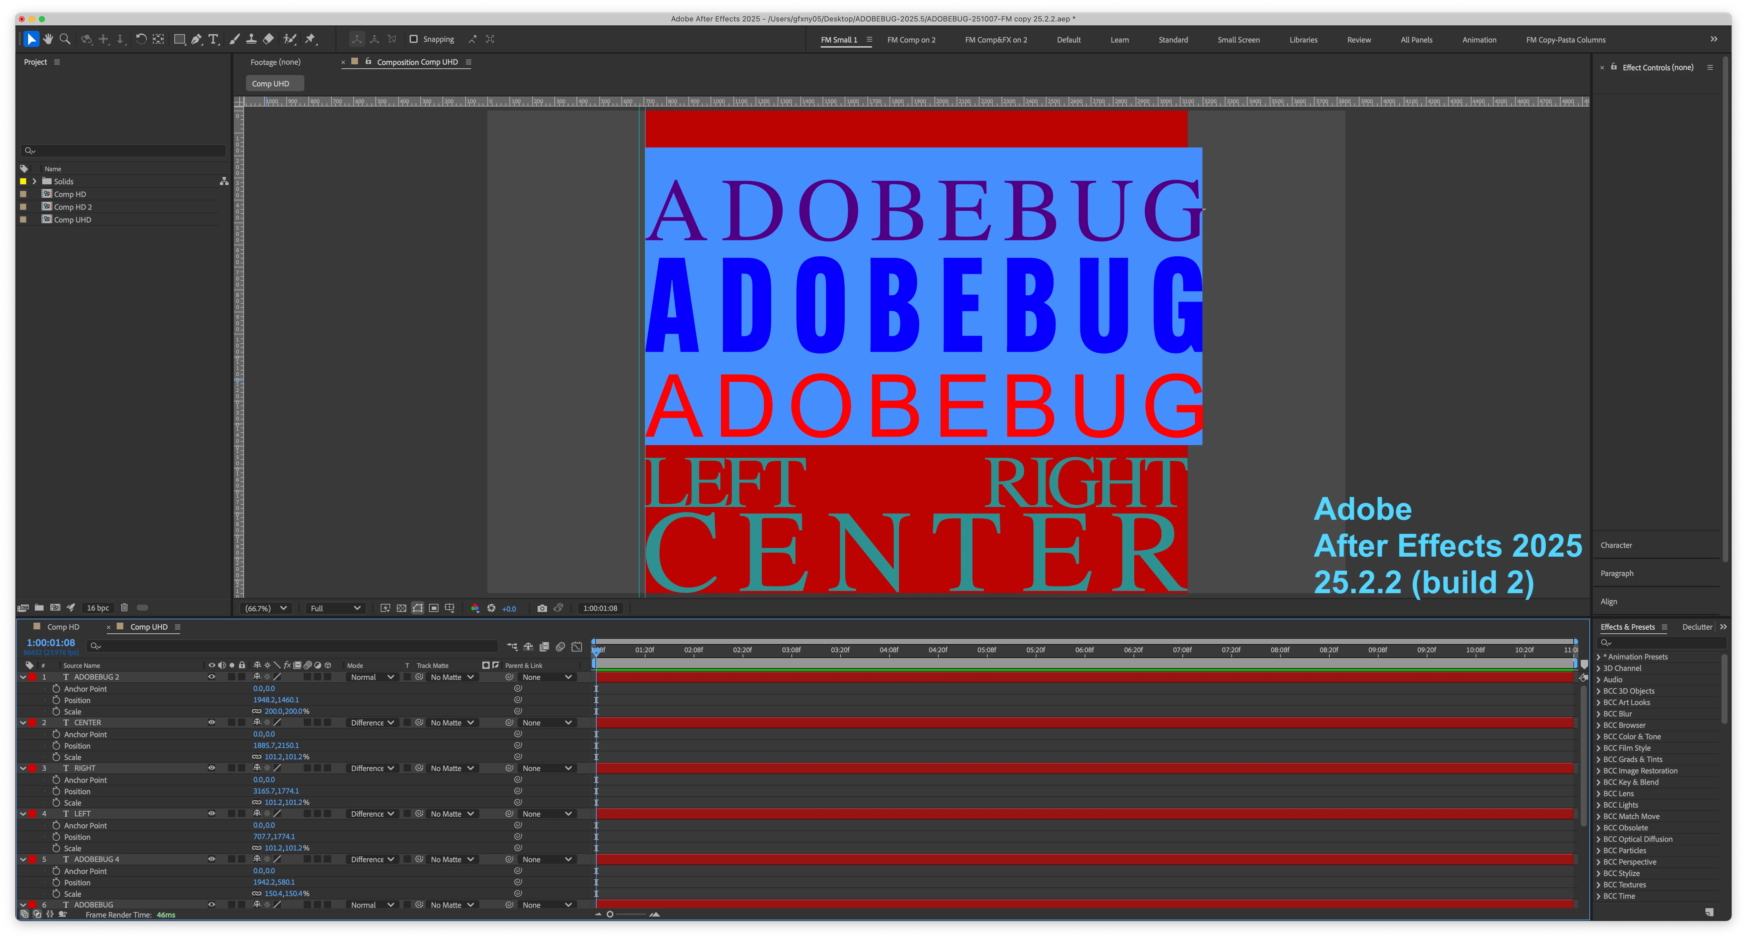Open the RIGHT layer's Difference mode dropdown
The height and width of the screenshot is (939, 1747).
372,768
